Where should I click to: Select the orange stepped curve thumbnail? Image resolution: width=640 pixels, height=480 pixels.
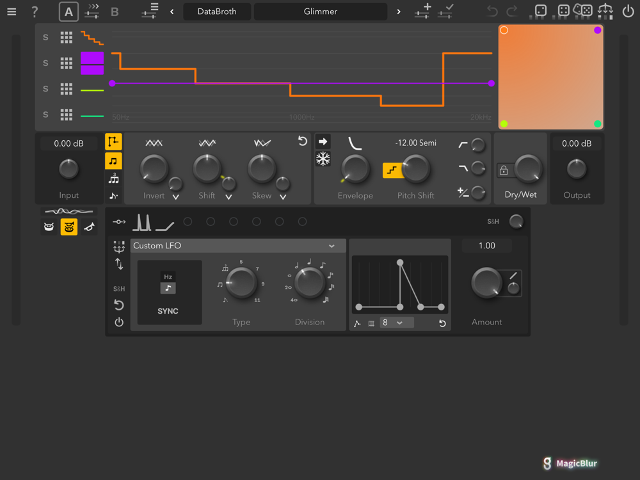pyautogui.click(x=92, y=38)
